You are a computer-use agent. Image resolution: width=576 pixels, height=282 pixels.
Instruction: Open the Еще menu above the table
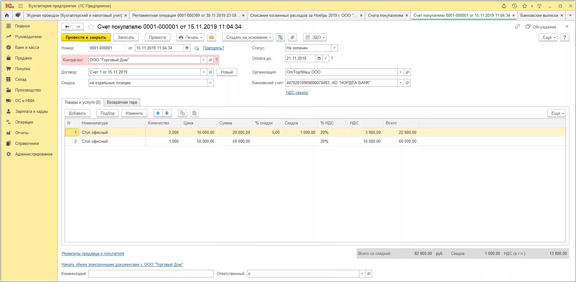coord(556,113)
